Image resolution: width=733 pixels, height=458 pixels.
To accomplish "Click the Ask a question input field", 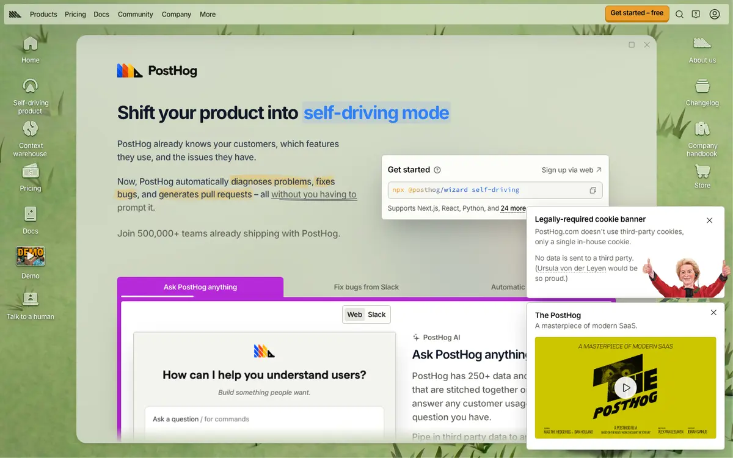I will click(x=264, y=420).
